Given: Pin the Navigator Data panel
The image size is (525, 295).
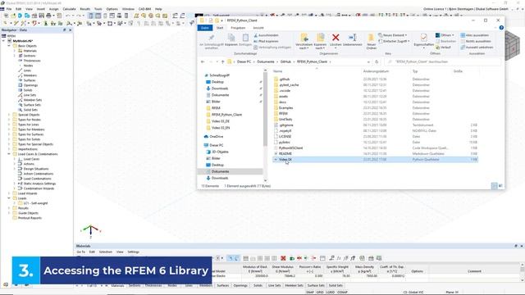Looking at the screenshot, I should coord(64,30).
